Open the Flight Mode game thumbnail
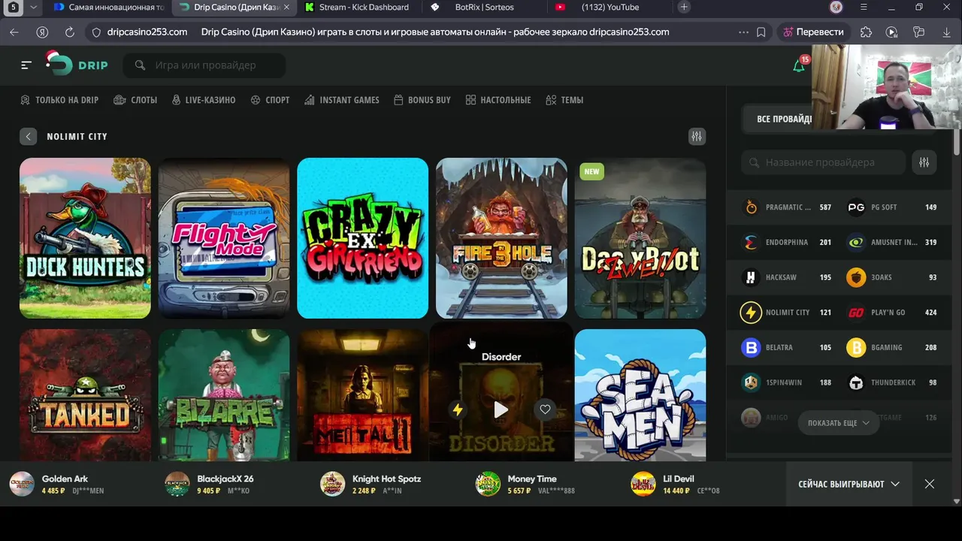 (224, 238)
